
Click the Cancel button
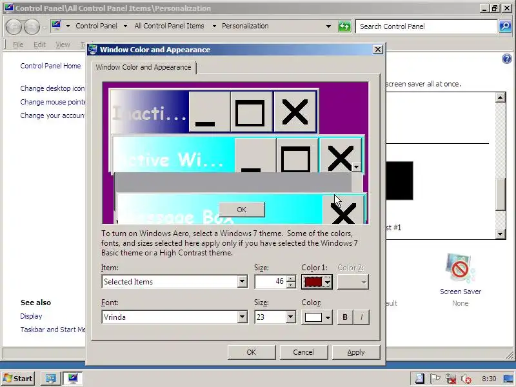pyautogui.click(x=303, y=352)
